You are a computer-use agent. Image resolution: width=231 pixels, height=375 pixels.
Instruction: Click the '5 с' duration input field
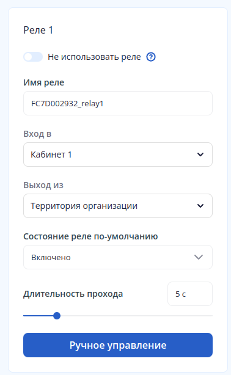pyautogui.click(x=190, y=294)
